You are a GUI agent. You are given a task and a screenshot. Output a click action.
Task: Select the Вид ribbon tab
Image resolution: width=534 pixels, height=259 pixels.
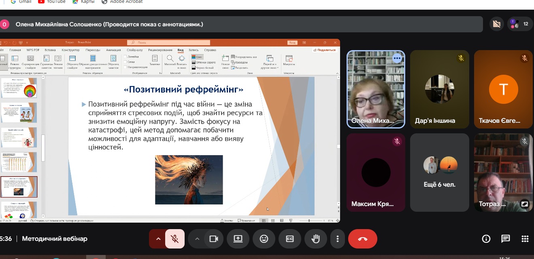pos(181,50)
